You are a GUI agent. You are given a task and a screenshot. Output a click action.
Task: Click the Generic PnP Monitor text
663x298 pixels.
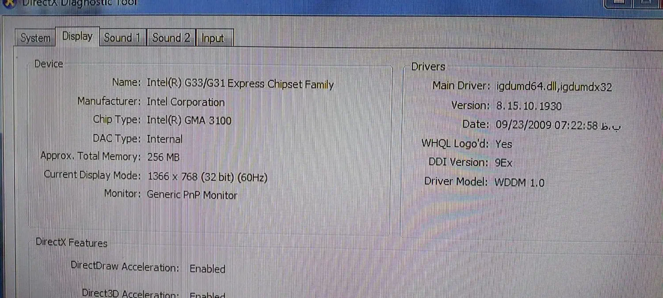pos(192,195)
